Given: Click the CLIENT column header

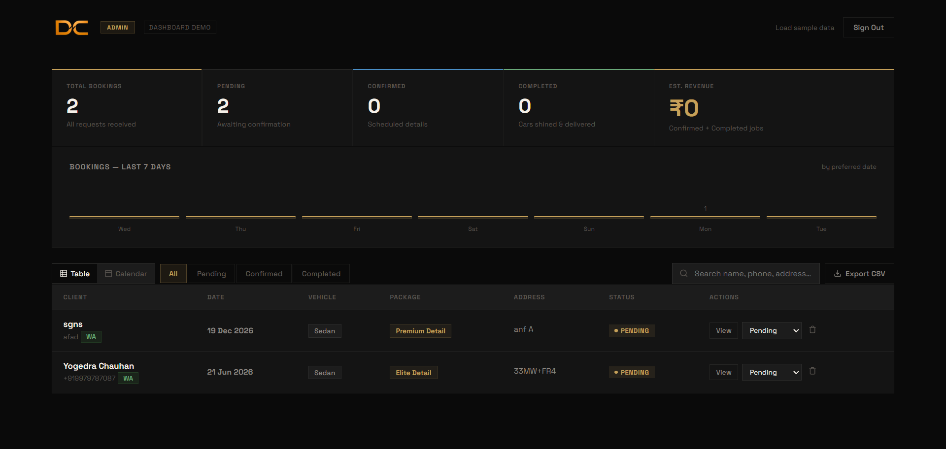Looking at the screenshot, I should click(75, 297).
